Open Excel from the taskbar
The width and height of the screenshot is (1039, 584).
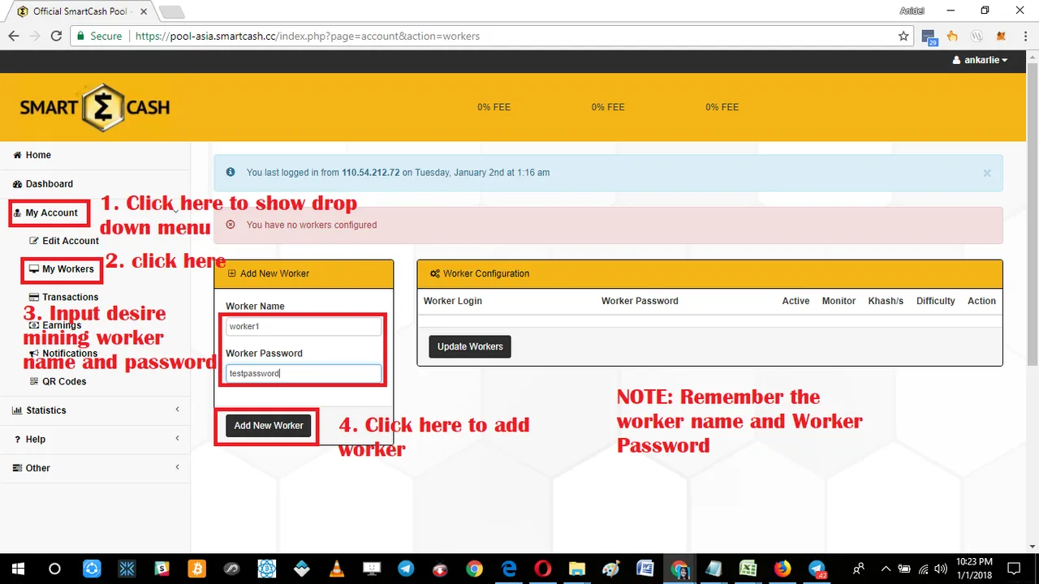(748, 568)
